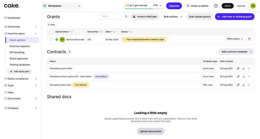Expand the Equity compliance sidebar section
This screenshot has width=260, height=139.
pos(36,79)
